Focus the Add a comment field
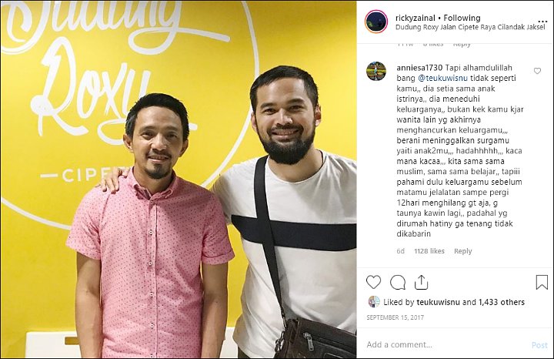Screen dimensions: 554x359 [x=446, y=344]
